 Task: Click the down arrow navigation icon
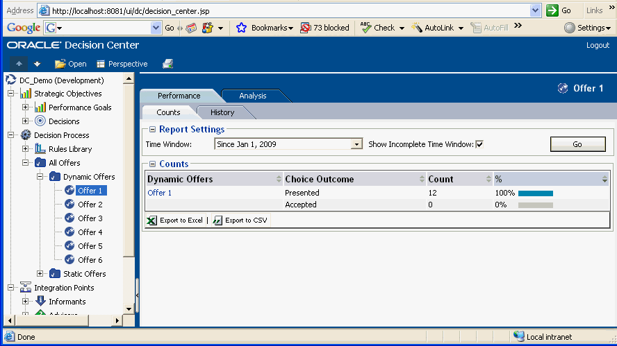pos(37,64)
